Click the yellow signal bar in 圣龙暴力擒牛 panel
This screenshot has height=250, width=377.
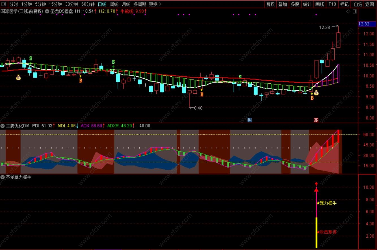point(317,233)
